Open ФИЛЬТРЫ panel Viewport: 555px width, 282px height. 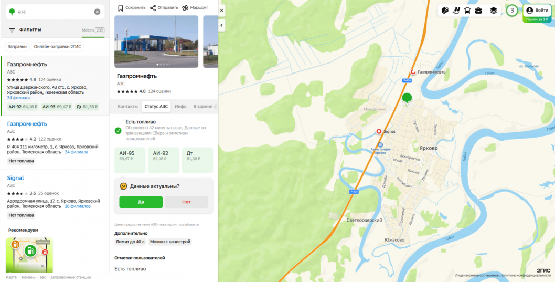click(x=30, y=30)
